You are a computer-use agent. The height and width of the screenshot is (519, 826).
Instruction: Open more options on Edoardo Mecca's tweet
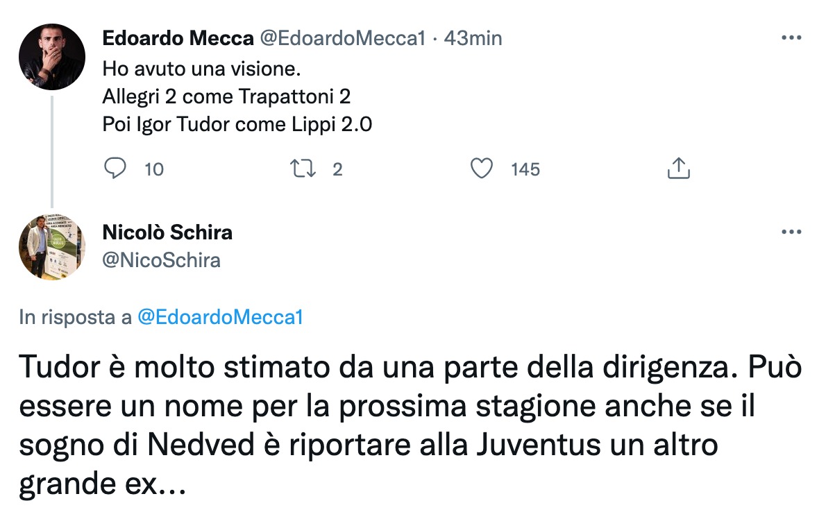coord(791,38)
